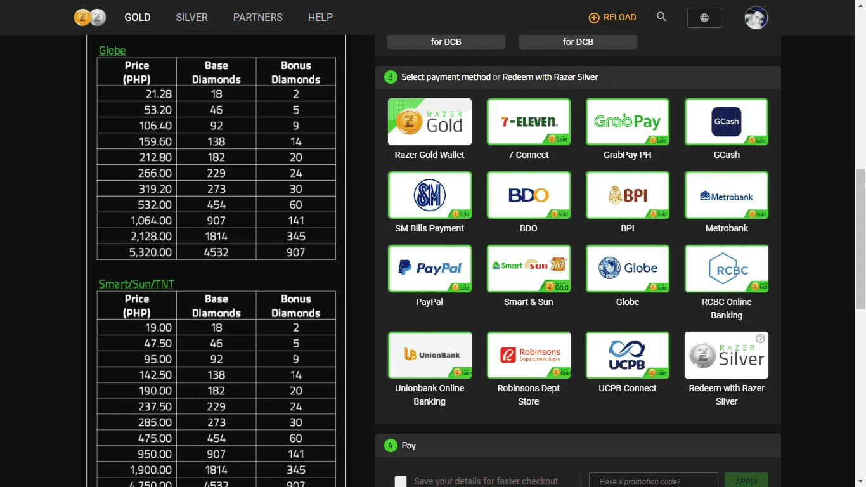Click help question mark on Razer Silver
This screenshot has width=866, height=487.
(760, 339)
